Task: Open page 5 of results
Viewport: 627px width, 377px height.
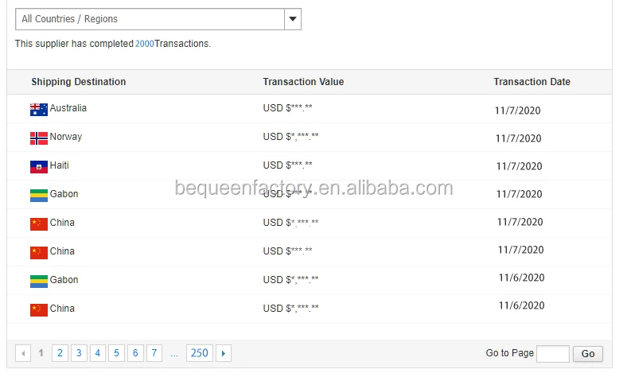Action: [x=116, y=353]
